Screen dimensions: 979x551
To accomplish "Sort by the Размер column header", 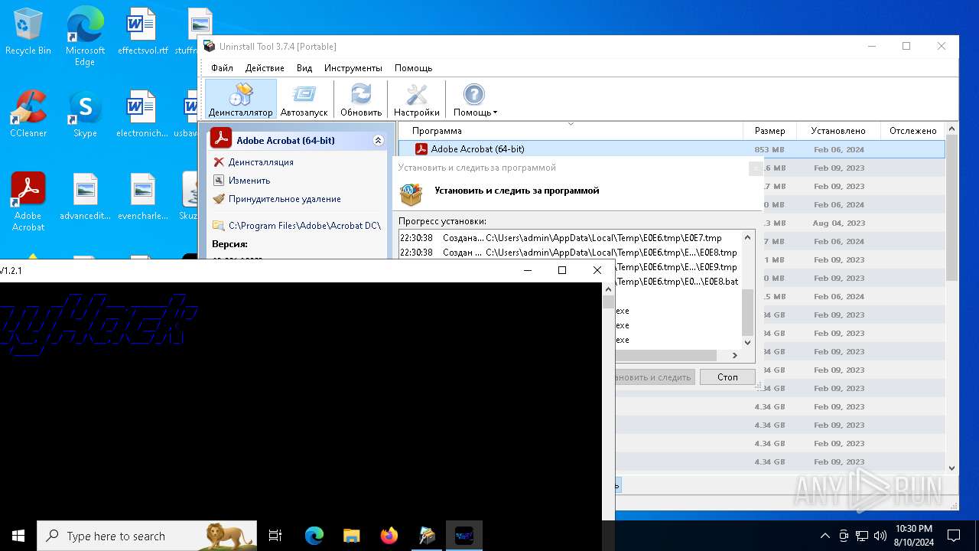I will coord(769,131).
